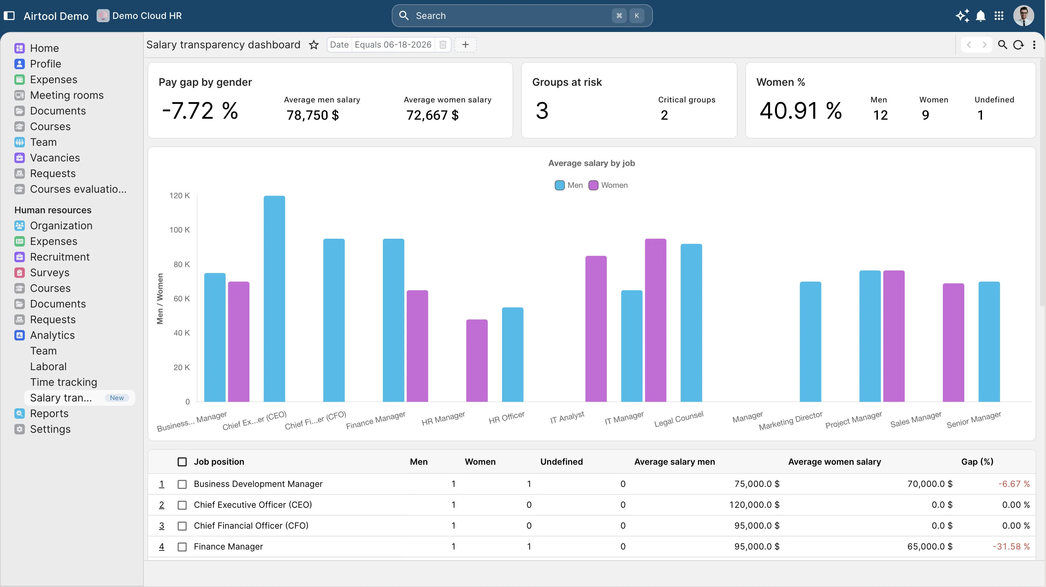Screen dimensions: 1046x587
Task: Refresh the dashboard
Action: click(1018, 45)
